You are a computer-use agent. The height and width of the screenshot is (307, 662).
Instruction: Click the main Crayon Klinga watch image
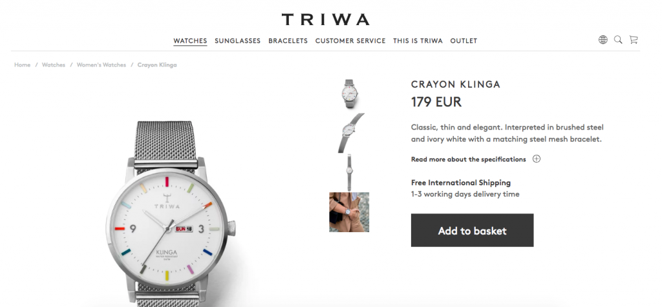click(x=171, y=214)
